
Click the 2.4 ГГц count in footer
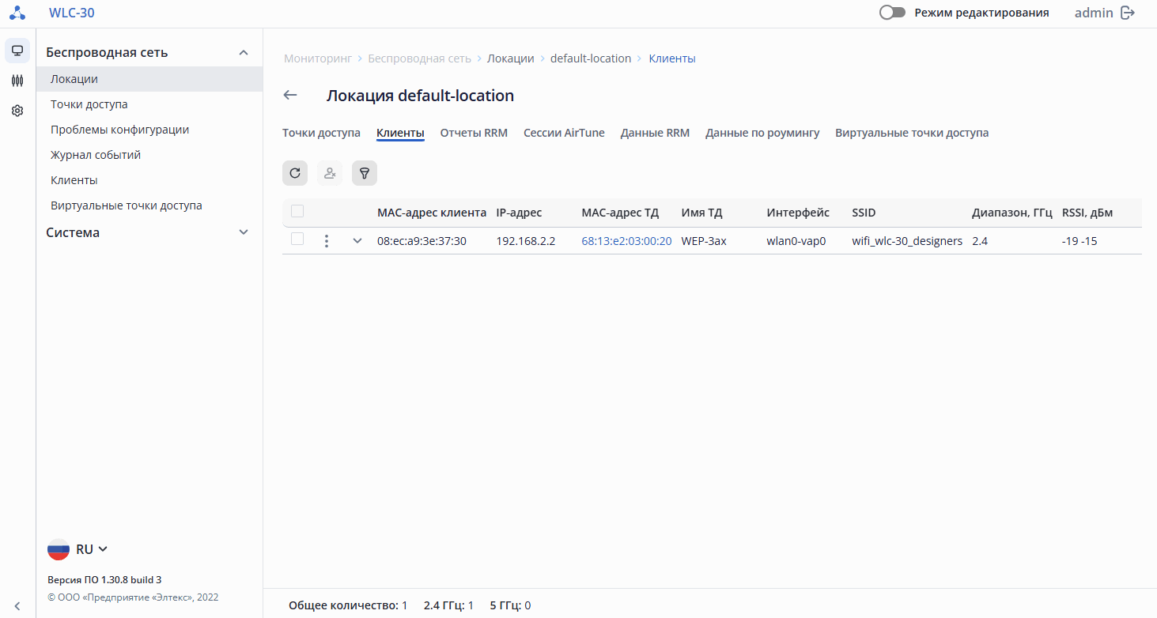click(x=448, y=605)
